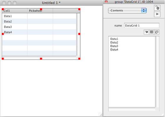Select Data3 in the inspector contents
The image size is (165, 117).
click(114, 46)
